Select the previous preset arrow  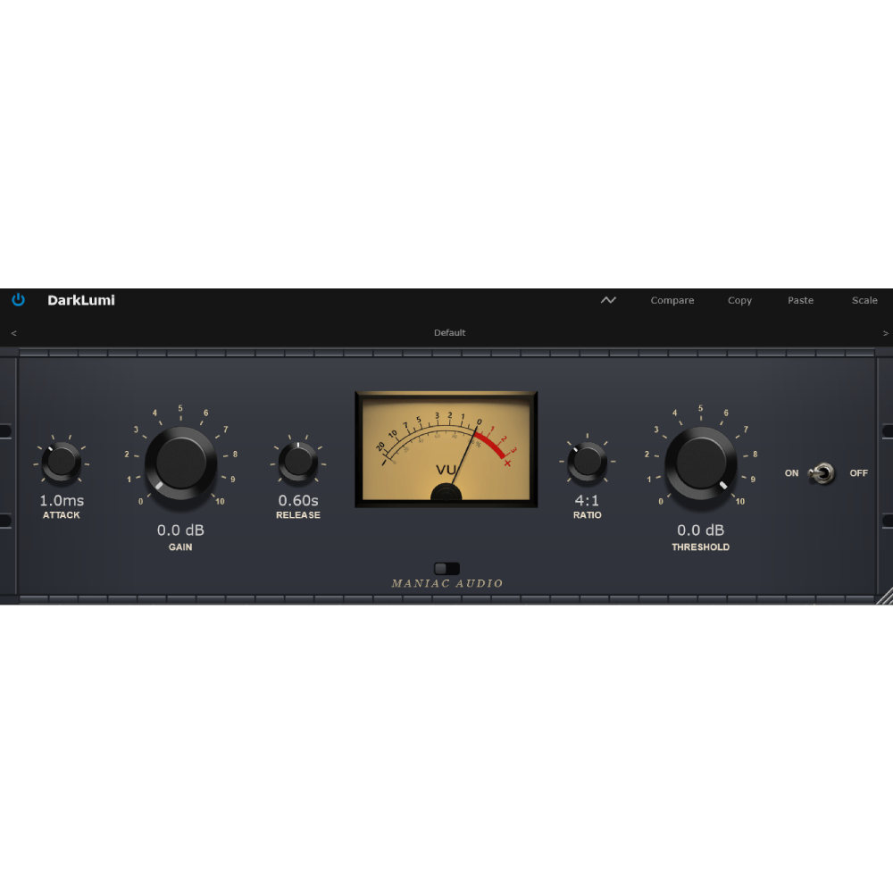click(13, 333)
